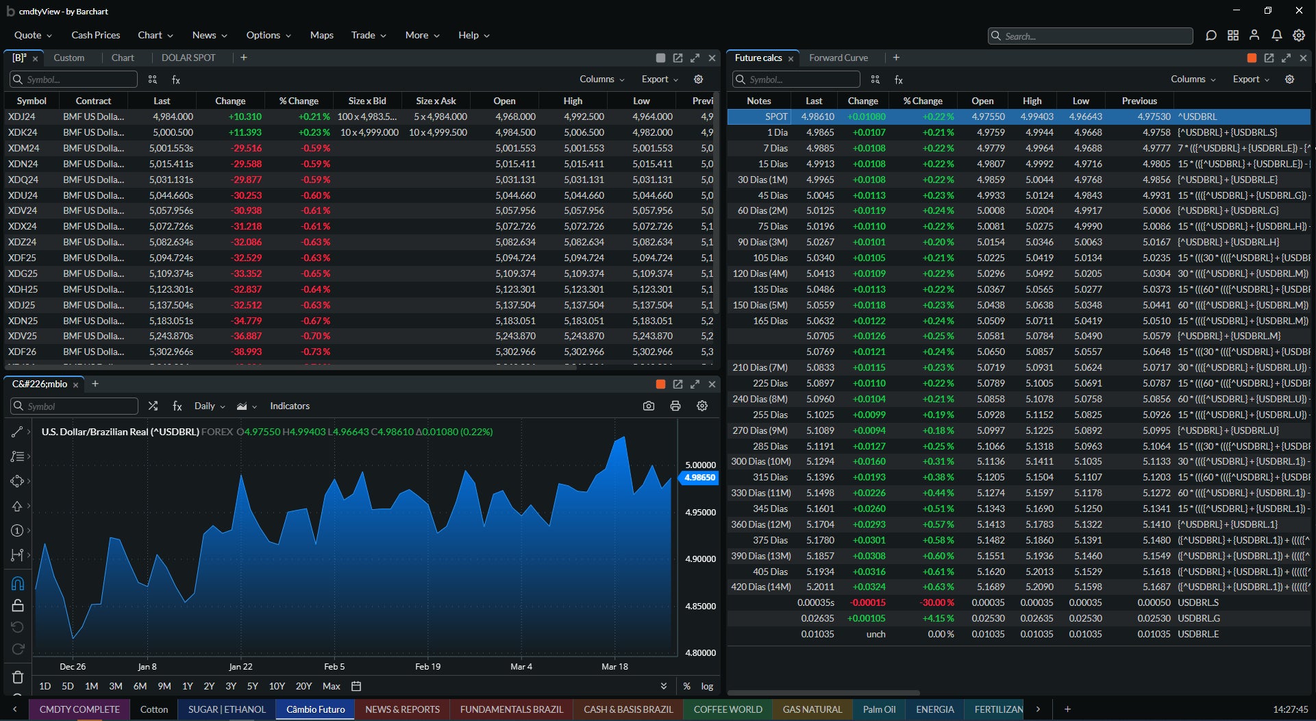
Task: Select the arrow marker tool in chart sidebar
Action: coord(17,506)
